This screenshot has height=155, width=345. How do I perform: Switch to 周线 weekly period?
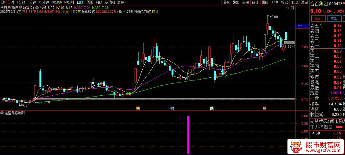coord(89,2)
